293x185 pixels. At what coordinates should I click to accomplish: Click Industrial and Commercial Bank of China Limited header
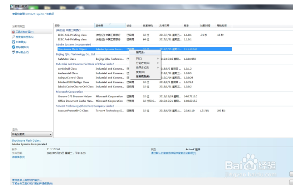(x=85, y=64)
